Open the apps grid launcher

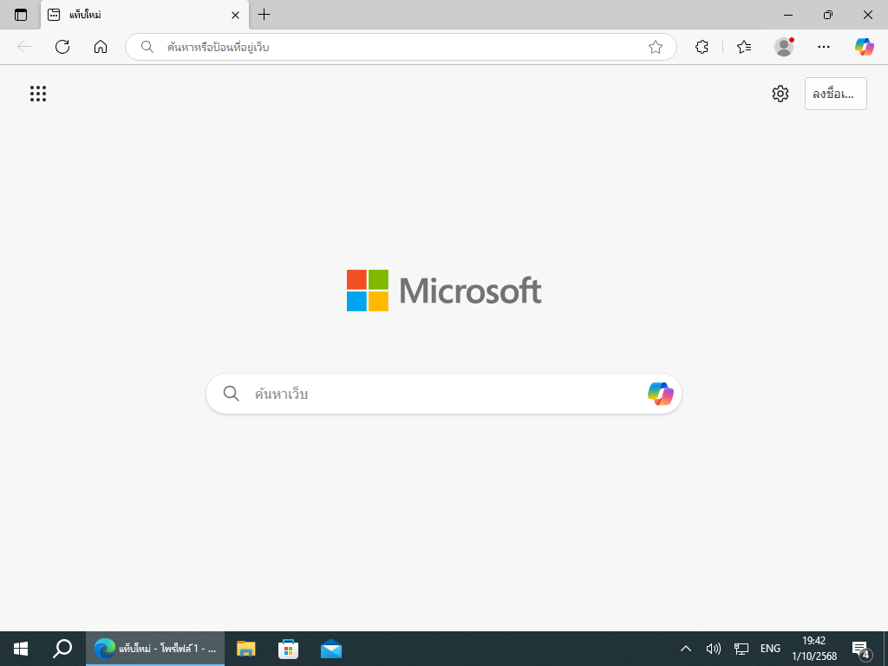click(38, 94)
